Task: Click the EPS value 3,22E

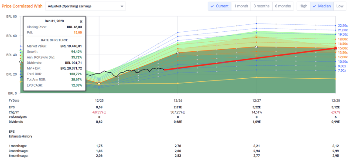Action: coord(257,107)
